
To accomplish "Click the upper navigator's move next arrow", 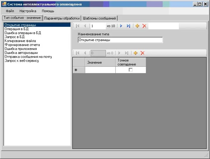I will click(121, 26).
